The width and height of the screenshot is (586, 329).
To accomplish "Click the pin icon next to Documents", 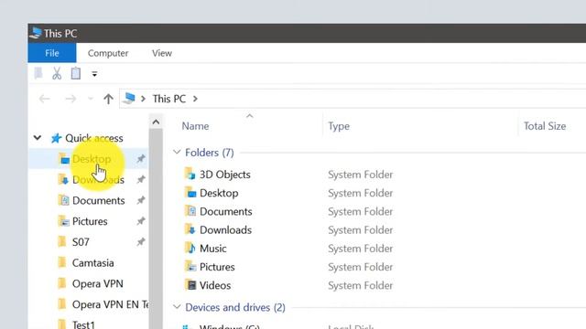I will tap(140, 201).
